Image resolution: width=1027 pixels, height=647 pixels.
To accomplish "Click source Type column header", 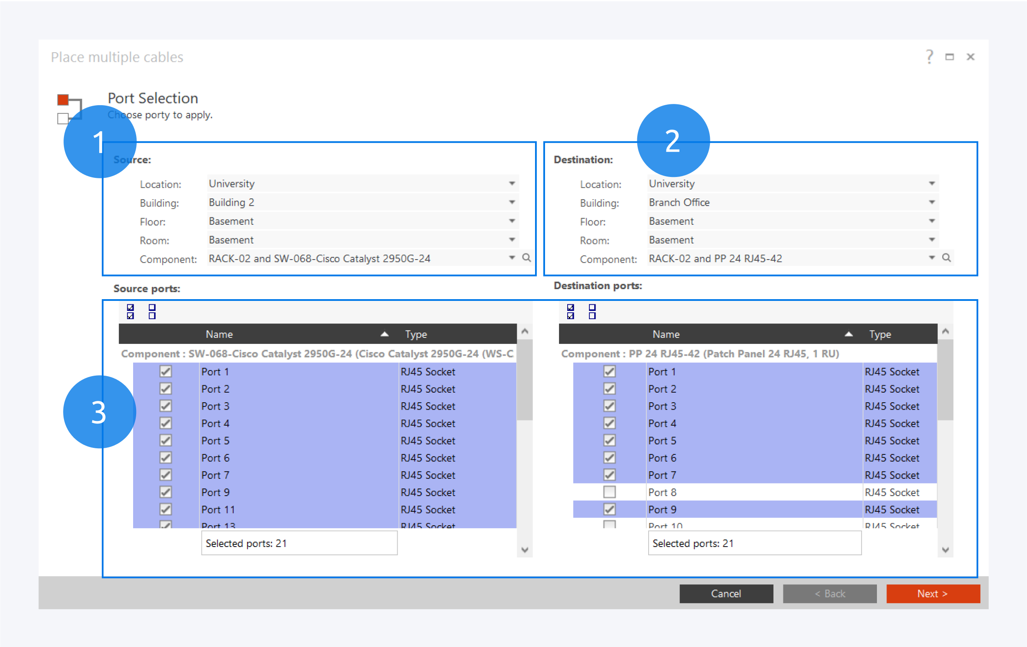I will 416,334.
